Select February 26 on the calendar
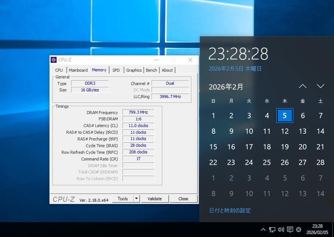This screenshot has height=237, width=334. (285, 162)
